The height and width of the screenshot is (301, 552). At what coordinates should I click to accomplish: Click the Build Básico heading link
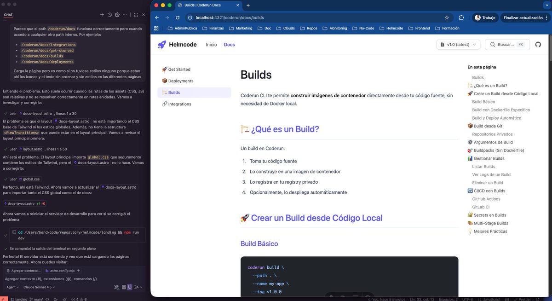tap(259, 243)
